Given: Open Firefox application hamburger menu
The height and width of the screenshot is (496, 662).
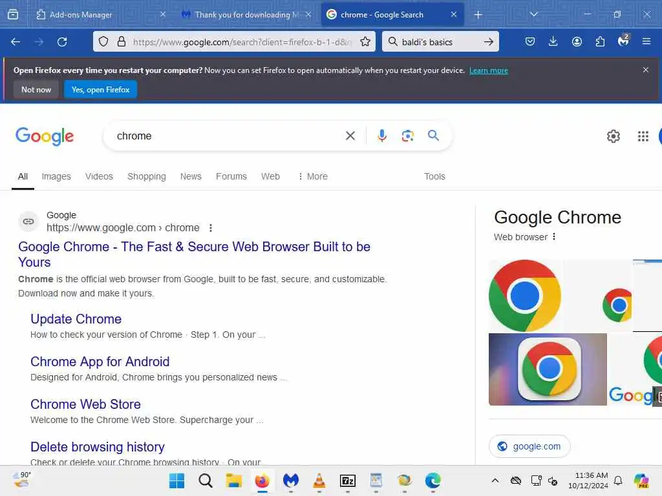Looking at the screenshot, I should [x=646, y=41].
